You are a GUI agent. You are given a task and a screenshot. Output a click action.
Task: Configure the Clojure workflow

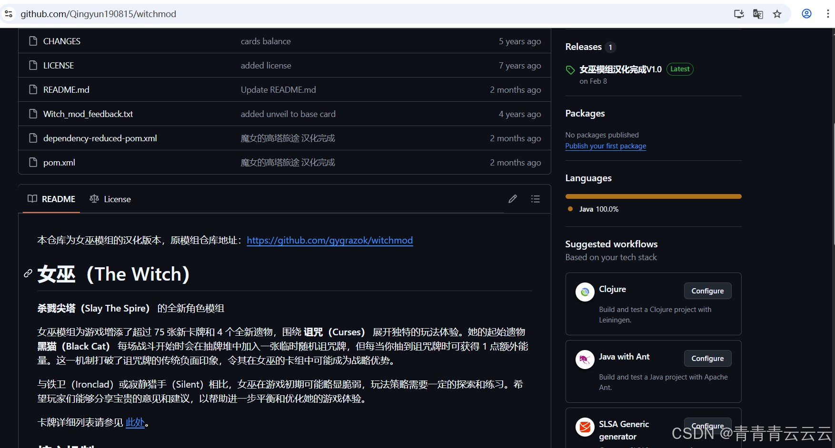pyautogui.click(x=707, y=291)
